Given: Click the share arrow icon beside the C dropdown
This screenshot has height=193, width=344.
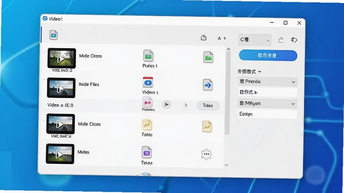Looking at the screenshot, I should tap(281, 40).
